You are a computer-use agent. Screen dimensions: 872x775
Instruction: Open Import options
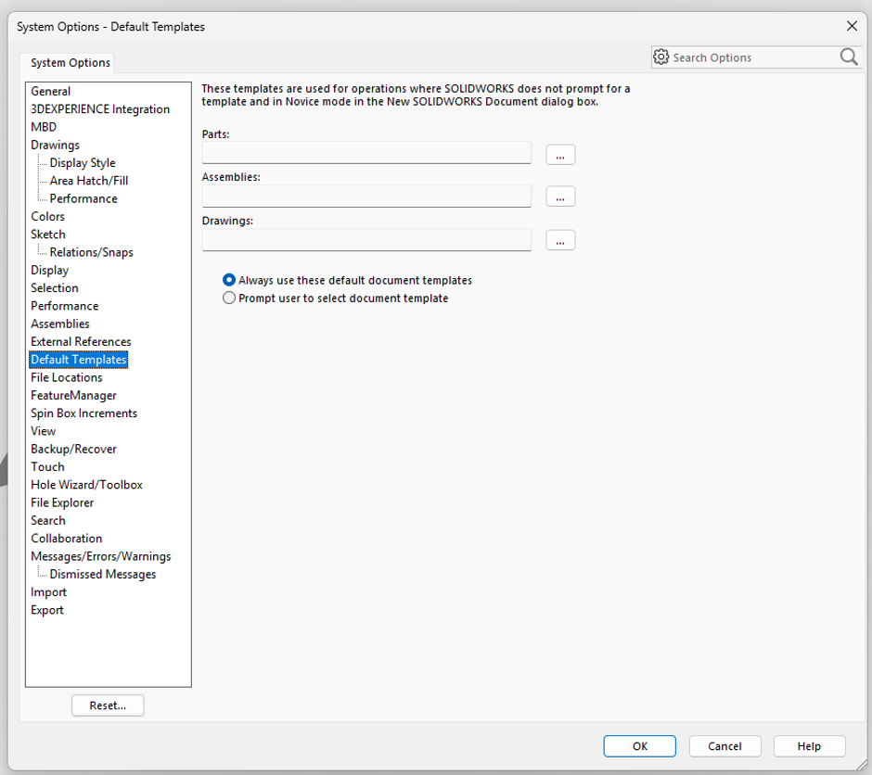(48, 591)
